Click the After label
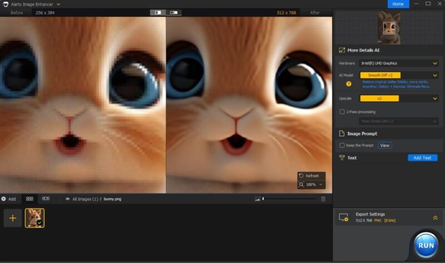The image size is (445, 263). pyautogui.click(x=315, y=13)
